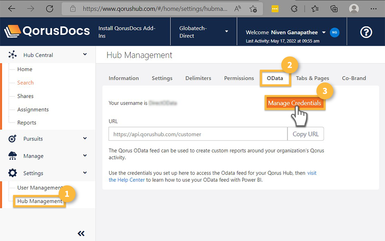Click the Settings gear icon in sidebar
Image resolution: width=385 pixels, height=241 pixels.
(x=12, y=173)
